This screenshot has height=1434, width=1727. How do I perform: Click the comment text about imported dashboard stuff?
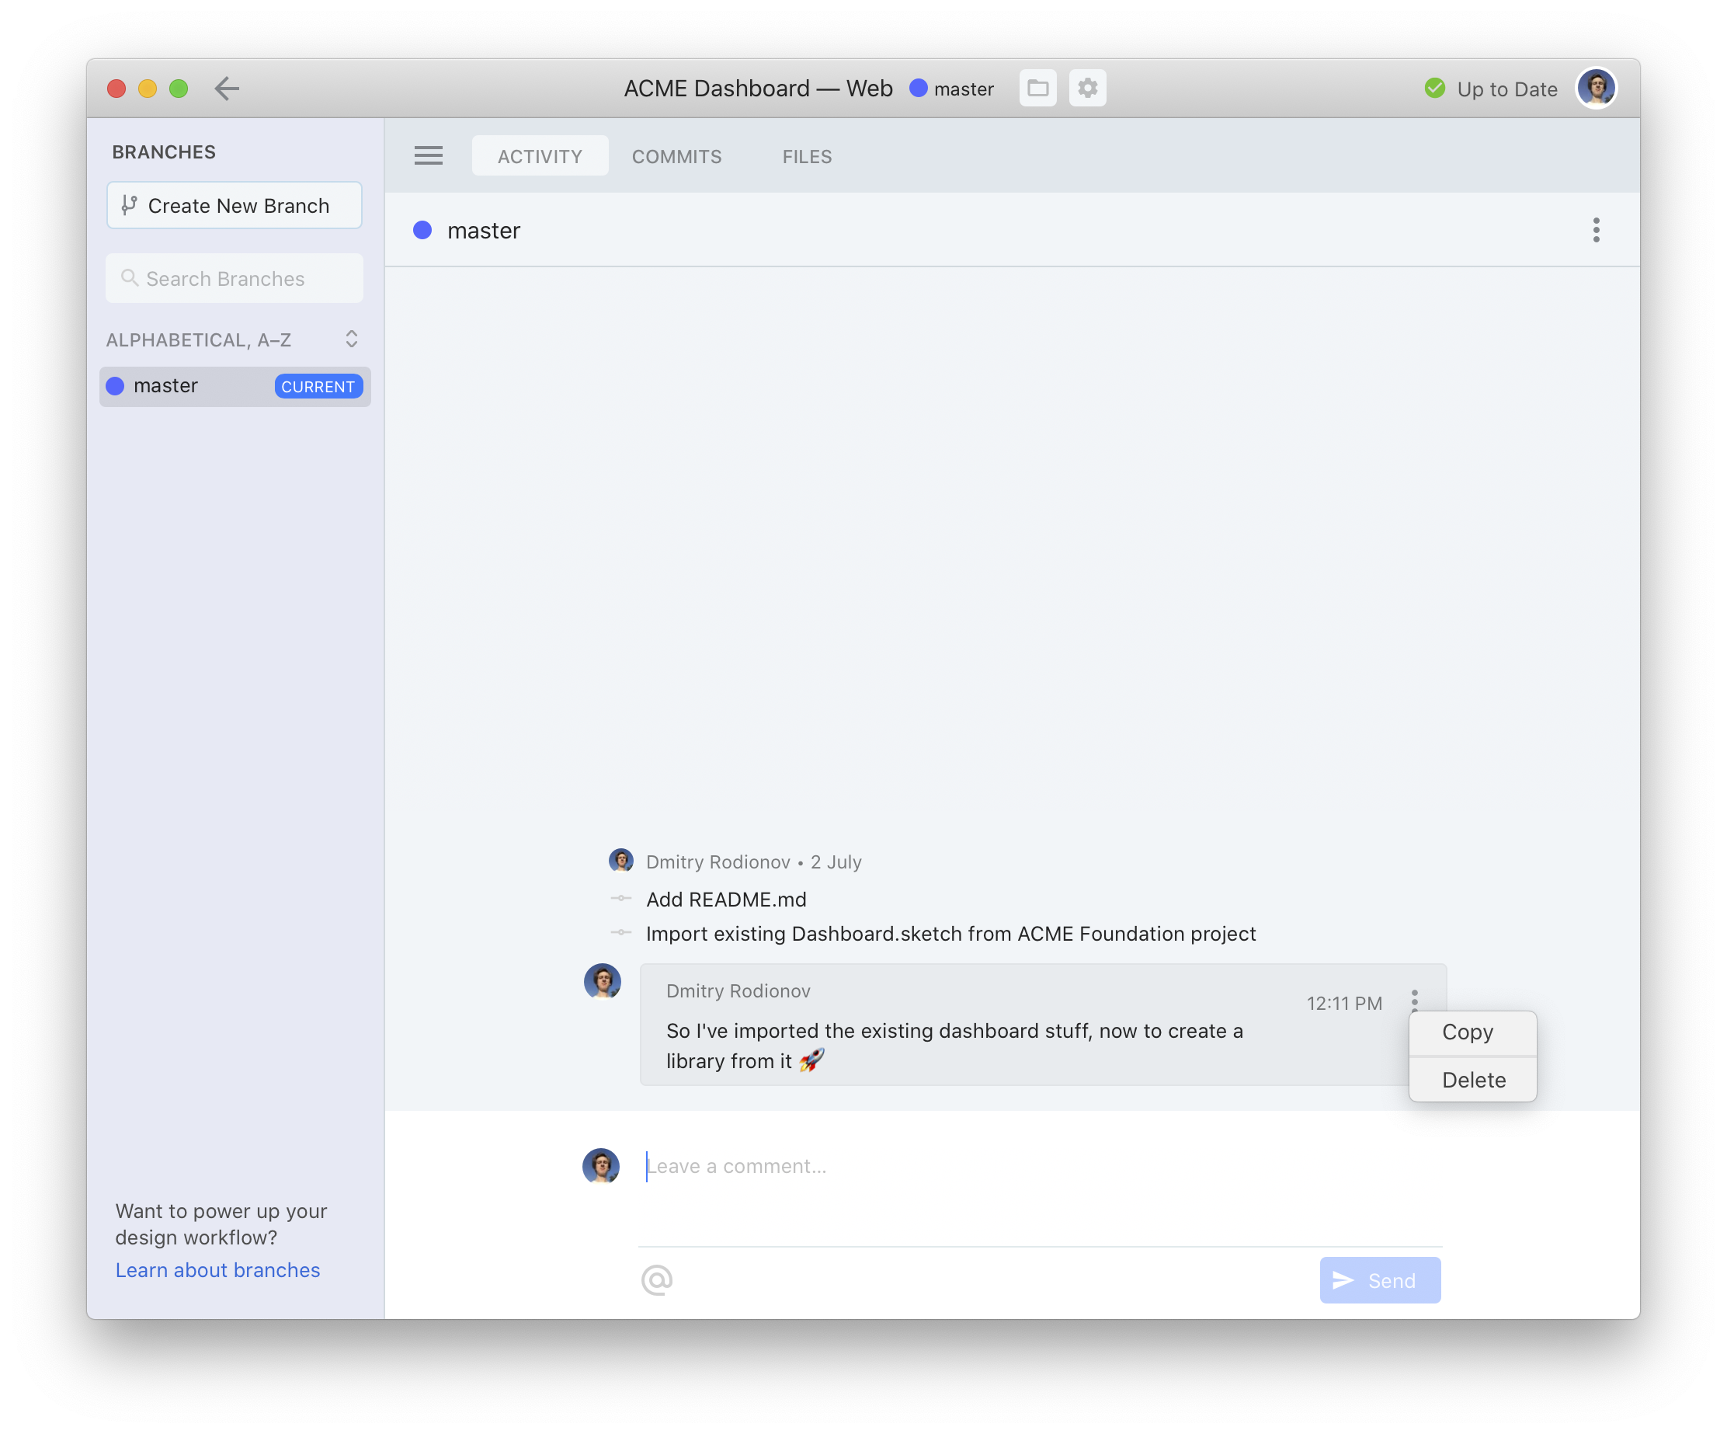pyautogui.click(x=954, y=1046)
